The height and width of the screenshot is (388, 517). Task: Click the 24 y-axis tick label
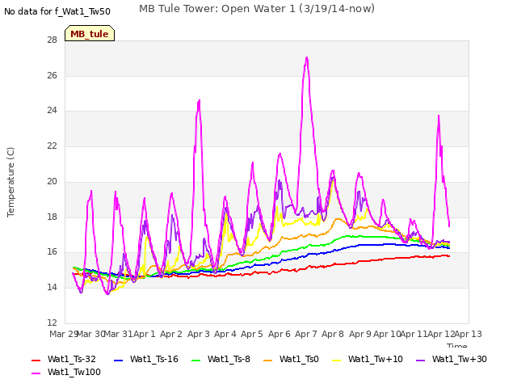[52, 110]
